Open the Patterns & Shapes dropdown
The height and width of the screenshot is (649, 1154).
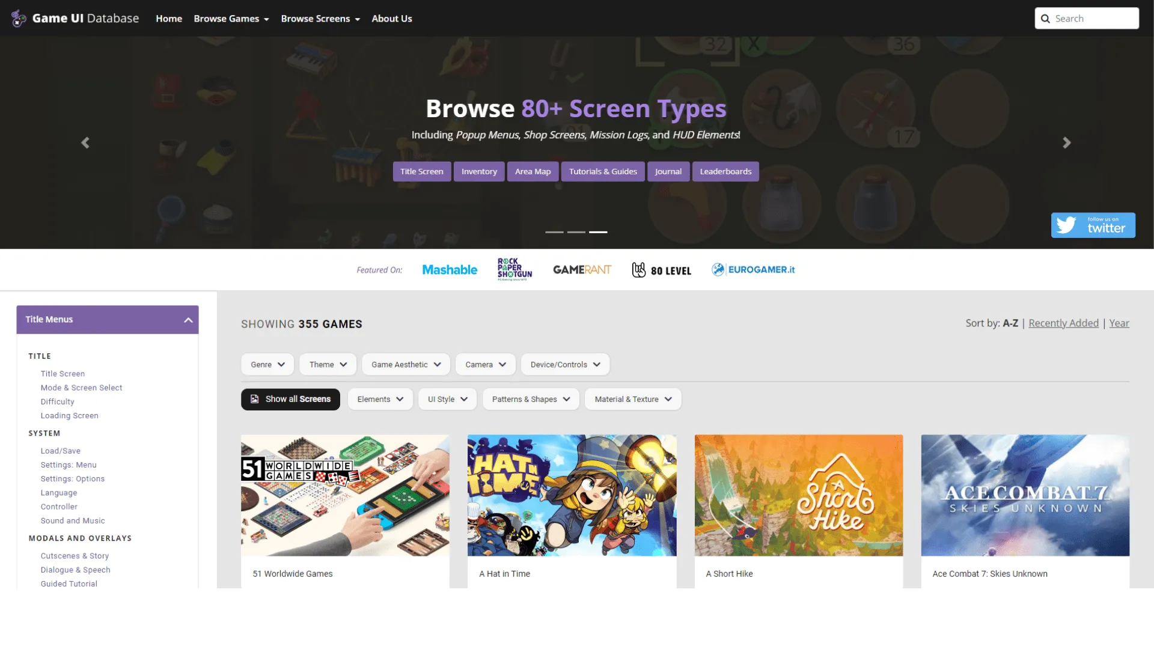[x=531, y=399]
